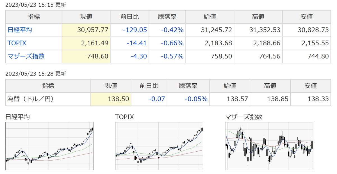Open the 日経平均 link in table
The width and height of the screenshot is (337, 174).
click(19, 30)
